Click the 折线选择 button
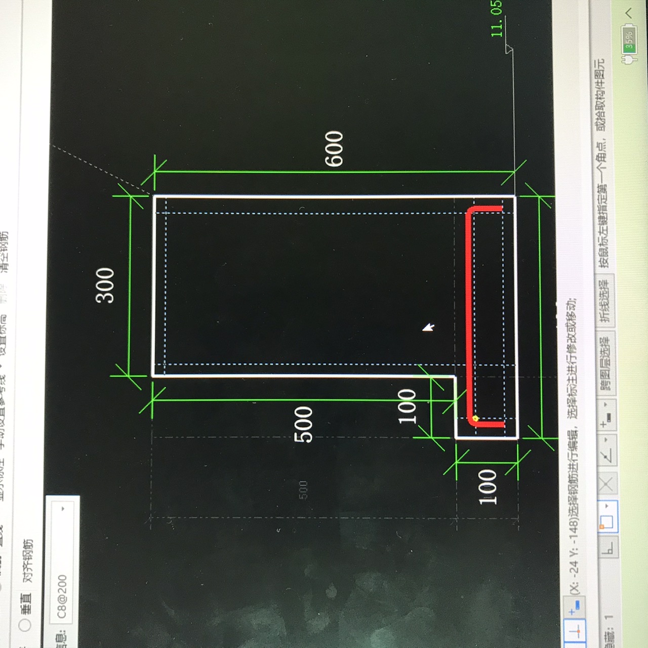Image resolution: width=648 pixels, height=648 pixels. click(x=606, y=301)
